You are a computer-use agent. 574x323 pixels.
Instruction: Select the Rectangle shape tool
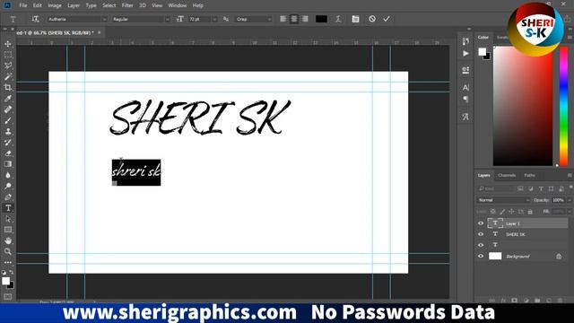click(x=8, y=230)
